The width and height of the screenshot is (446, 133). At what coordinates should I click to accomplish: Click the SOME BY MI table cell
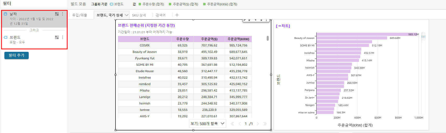tap(145, 65)
